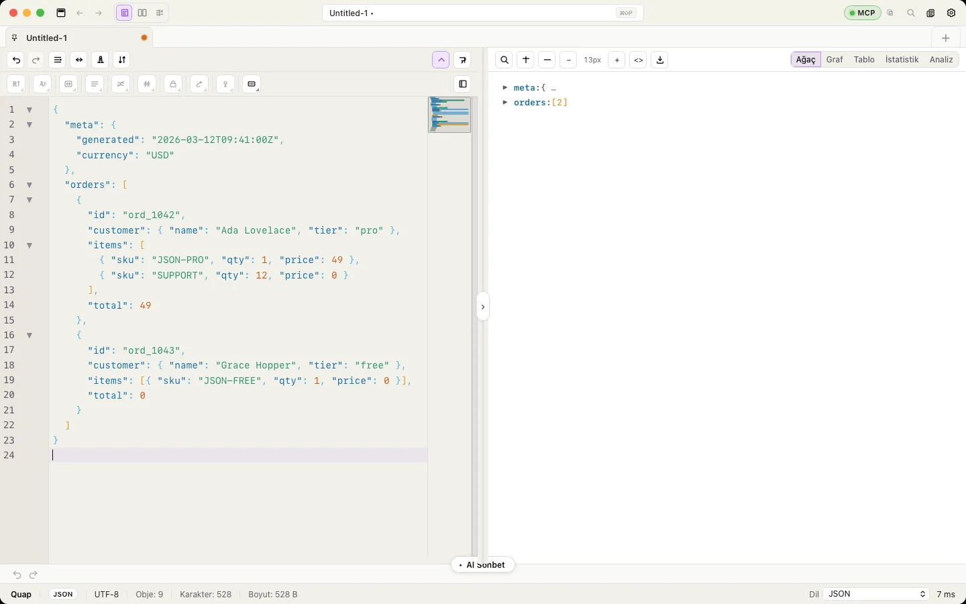Switch to the Graf tab
Image resolution: width=966 pixels, height=604 pixels.
[x=835, y=60]
